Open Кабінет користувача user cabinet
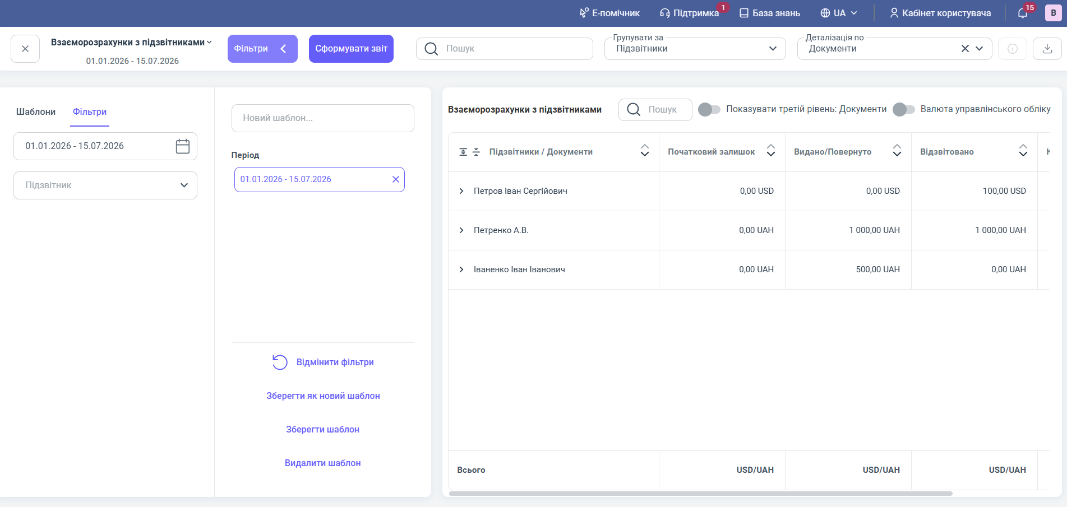1067x507 pixels. 940,13
